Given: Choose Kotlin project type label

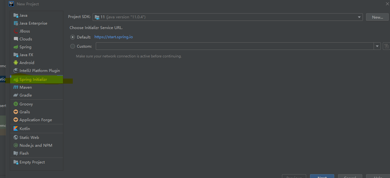Looking at the screenshot, I should (25, 129).
